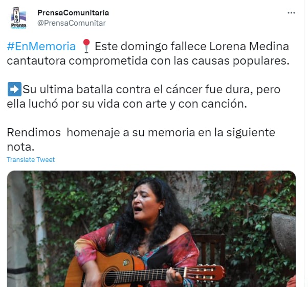Open the PrensaComunitaria display name

click(73, 13)
